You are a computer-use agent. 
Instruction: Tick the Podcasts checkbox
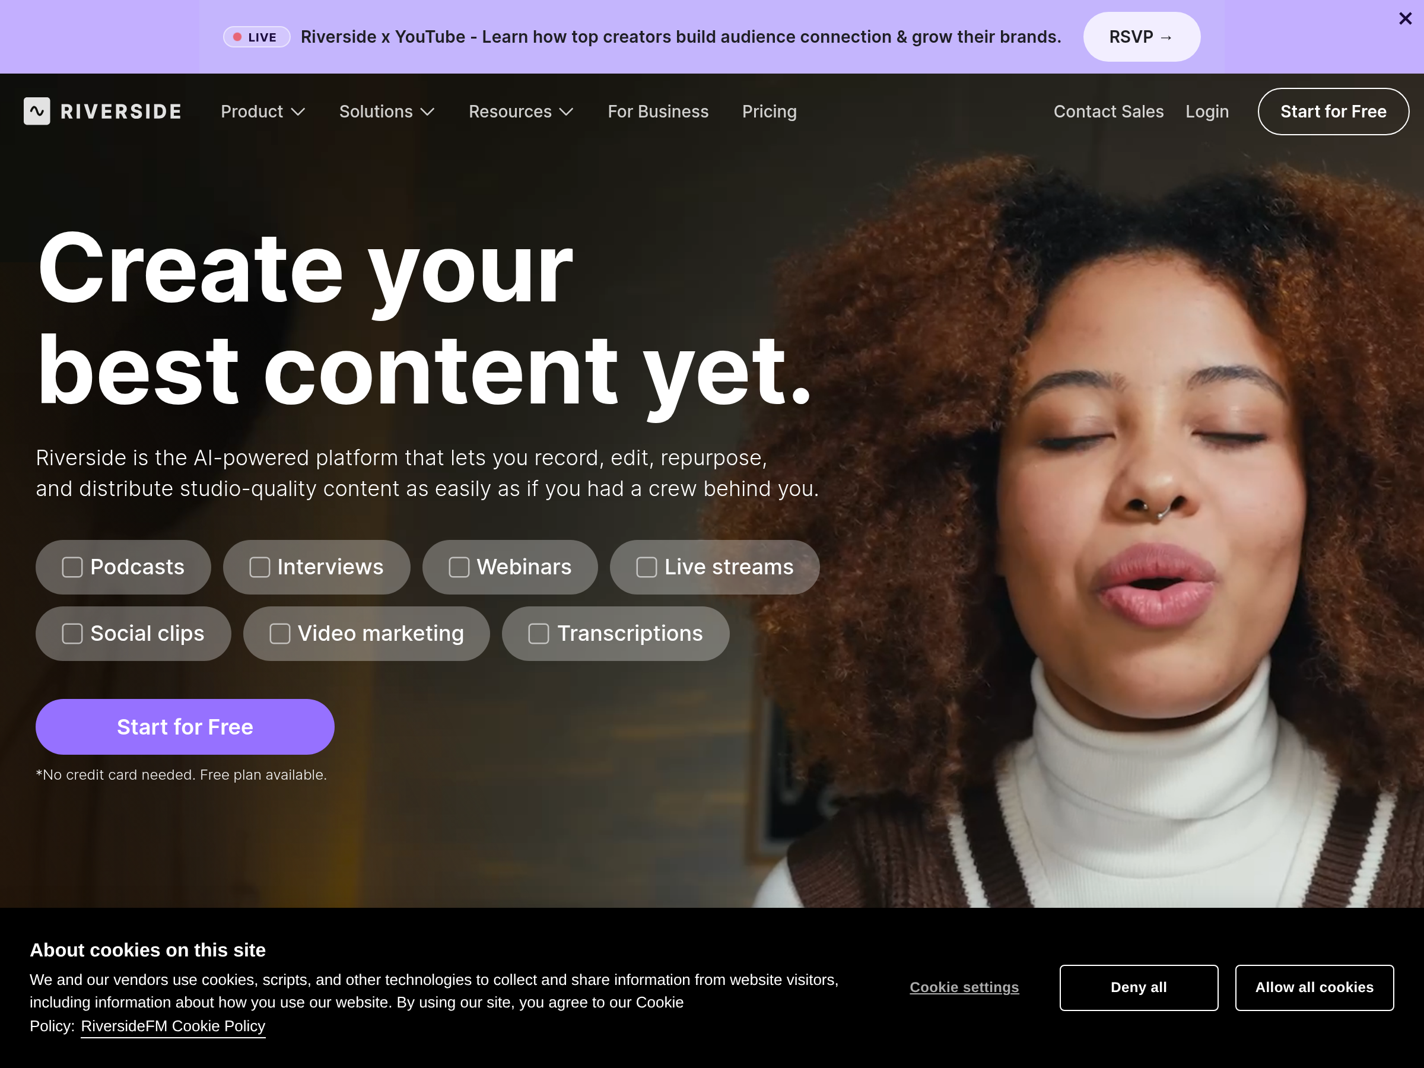[72, 567]
